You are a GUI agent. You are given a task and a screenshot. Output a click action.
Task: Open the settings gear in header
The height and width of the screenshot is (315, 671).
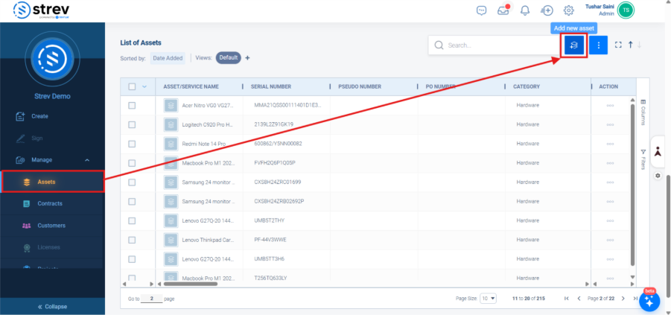(568, 10)
